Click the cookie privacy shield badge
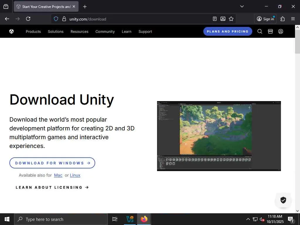 tap(283, 200)
